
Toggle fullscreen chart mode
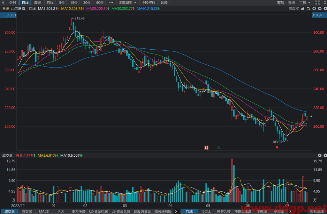point(317,3)
